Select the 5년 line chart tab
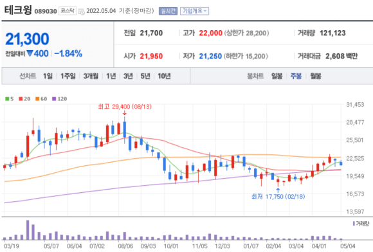This screenshot has height=252, width=373. [145, 76]
